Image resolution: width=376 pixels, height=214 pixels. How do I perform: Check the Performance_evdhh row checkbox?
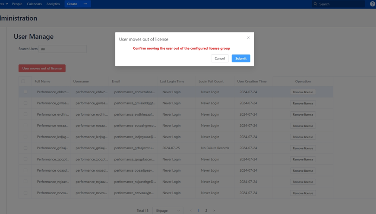tap(25, 114)
